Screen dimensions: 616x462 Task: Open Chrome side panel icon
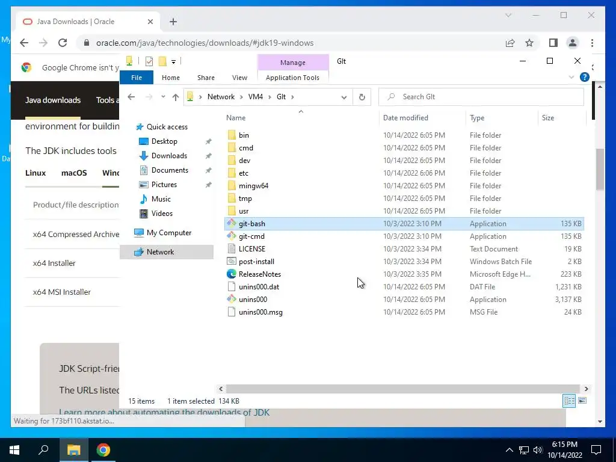click(553, 43)
